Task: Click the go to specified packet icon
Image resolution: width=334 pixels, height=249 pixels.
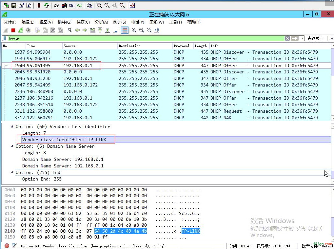Action: point(92,30)
